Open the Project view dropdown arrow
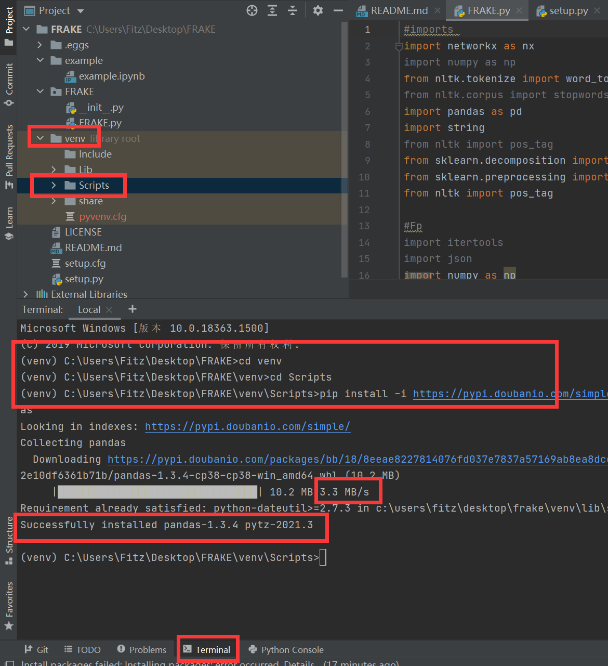Viewport: 608px width, 666px height. tap(80, 11)
